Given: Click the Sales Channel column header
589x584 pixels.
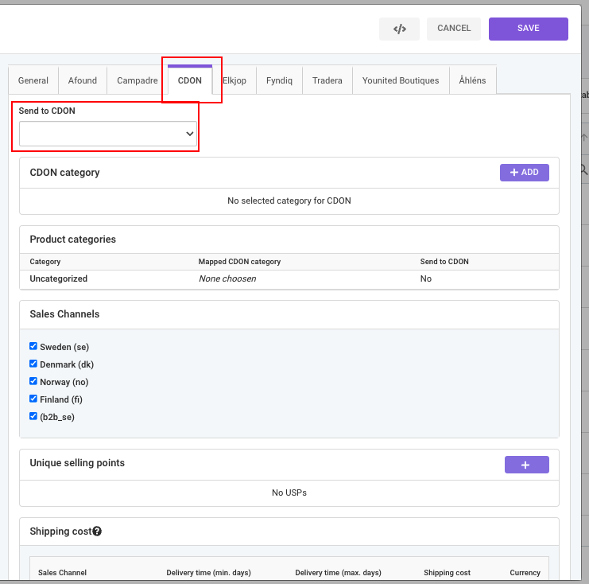Looking at the screenshot, I should (x=62, y=573).
